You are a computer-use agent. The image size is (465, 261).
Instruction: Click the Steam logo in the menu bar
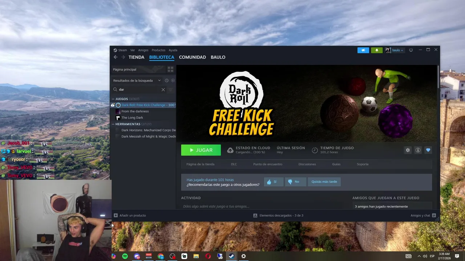point(115,50)
